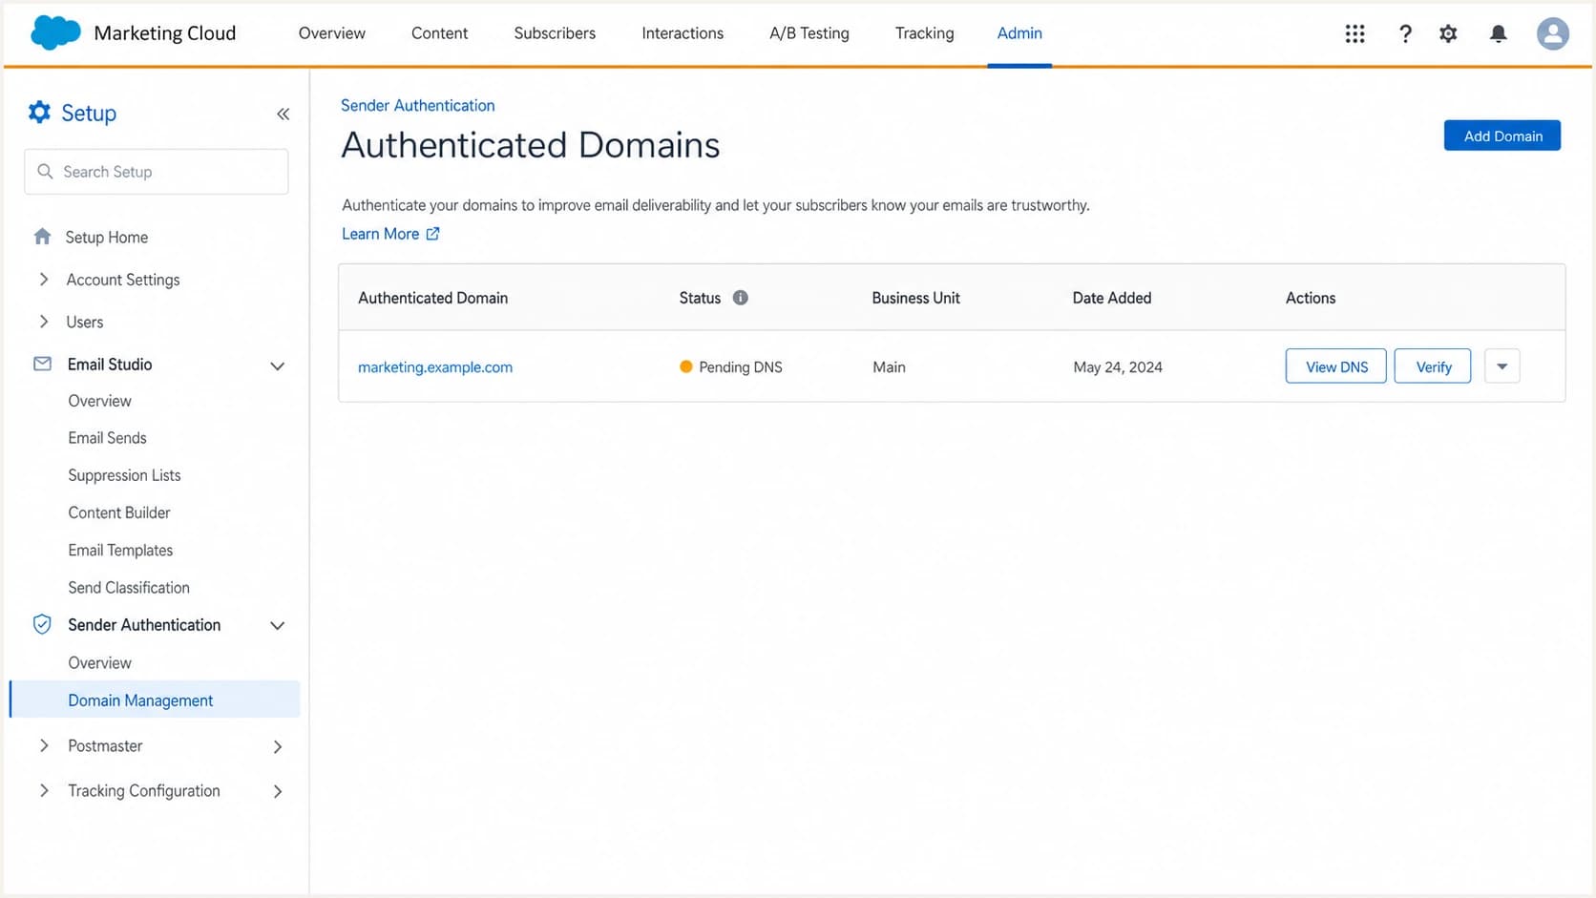Viewport: 1596px width, 898px height.
Task: Collapse the Sender Authentication section chevron
Action: click(277, 626)
